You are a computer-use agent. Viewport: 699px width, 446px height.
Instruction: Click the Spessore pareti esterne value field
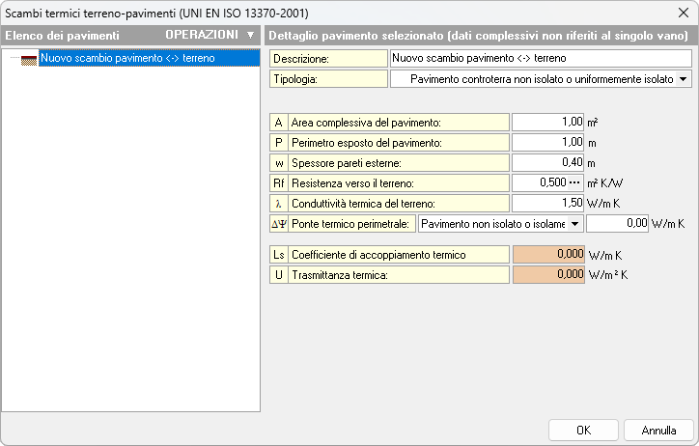[548, 163]
